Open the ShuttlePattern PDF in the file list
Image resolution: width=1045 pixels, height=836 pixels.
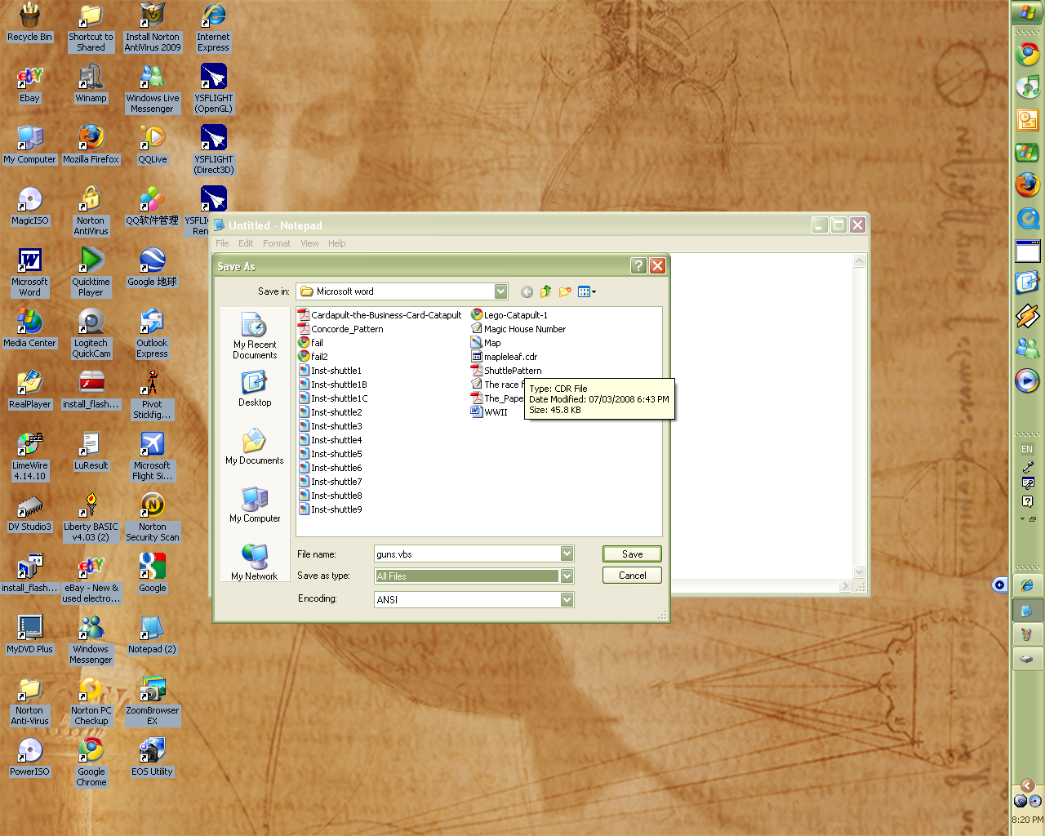[x=513, y=370]
